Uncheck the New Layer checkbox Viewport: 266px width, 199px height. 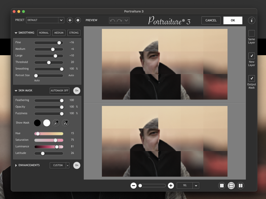coord(251,56)
